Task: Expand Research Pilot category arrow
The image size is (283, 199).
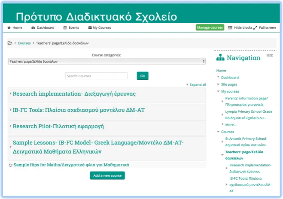Action: point(10,126)
